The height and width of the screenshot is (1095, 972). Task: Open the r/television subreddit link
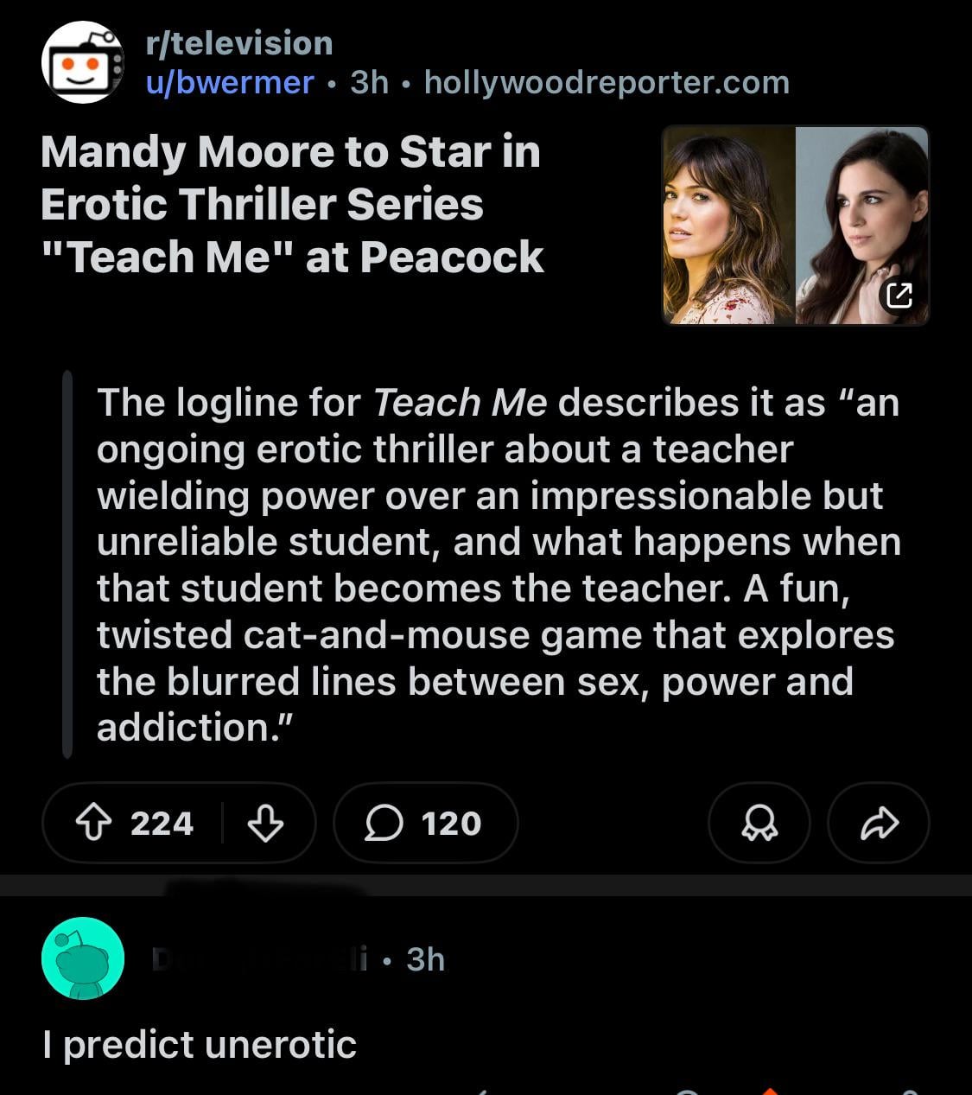239,43
